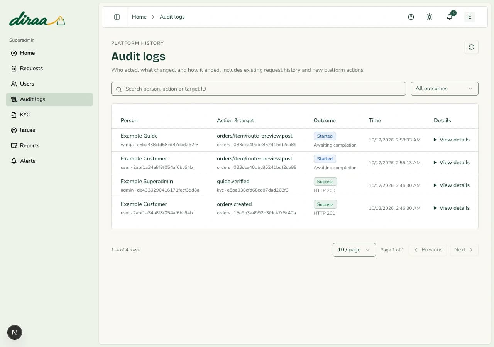Focus the search person, action or target ID field
This screenshot has height=347, width=494.
(x=259, y=89)
